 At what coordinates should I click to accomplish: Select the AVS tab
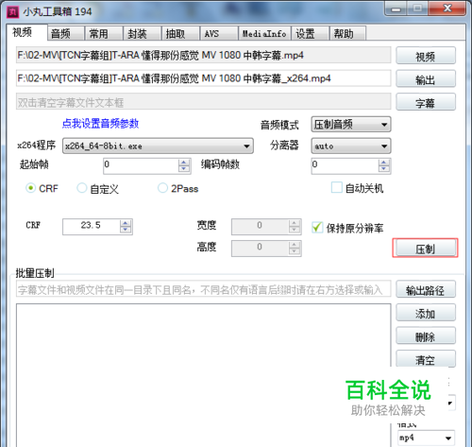(219, 33)
